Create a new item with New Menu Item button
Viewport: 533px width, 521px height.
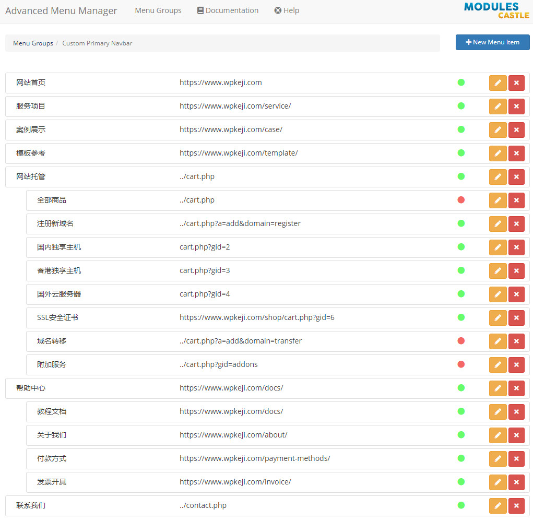coord(492,42)
